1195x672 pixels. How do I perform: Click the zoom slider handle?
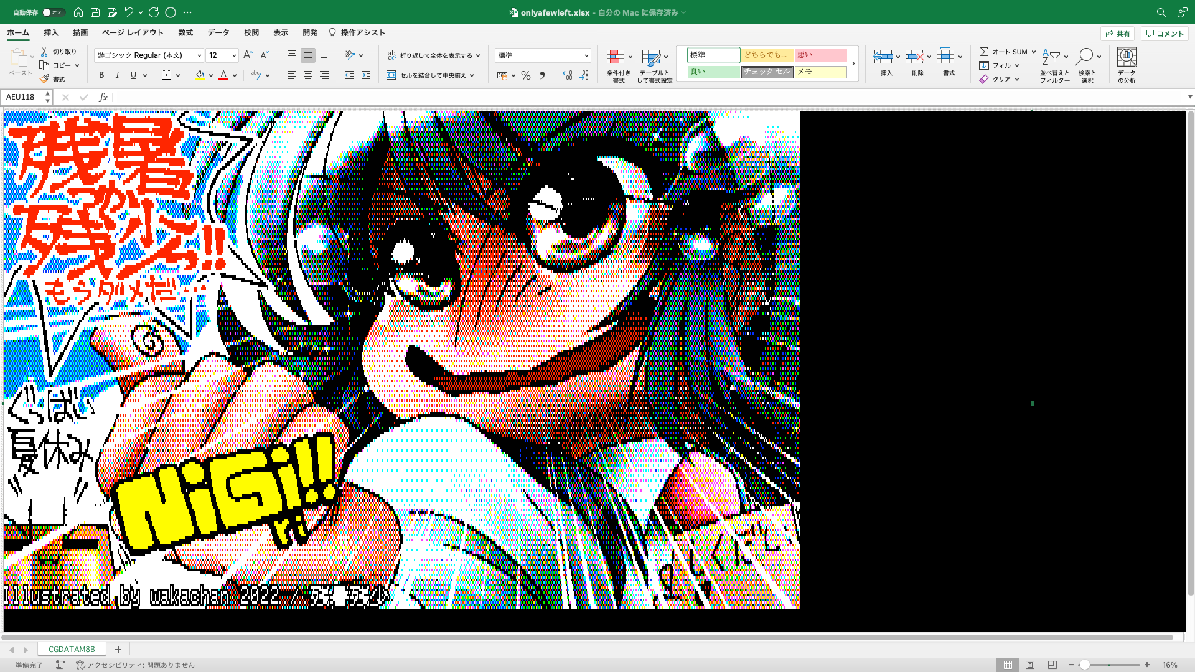[1084, 665]
